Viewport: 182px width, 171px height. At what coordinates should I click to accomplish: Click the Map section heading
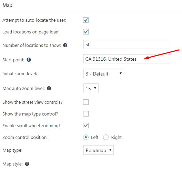(x=8, y=5)
